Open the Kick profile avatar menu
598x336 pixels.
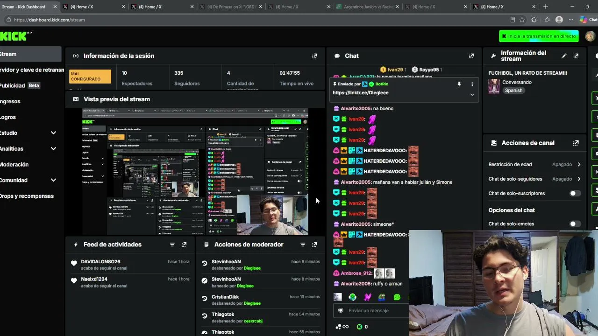tap(590, 36)
